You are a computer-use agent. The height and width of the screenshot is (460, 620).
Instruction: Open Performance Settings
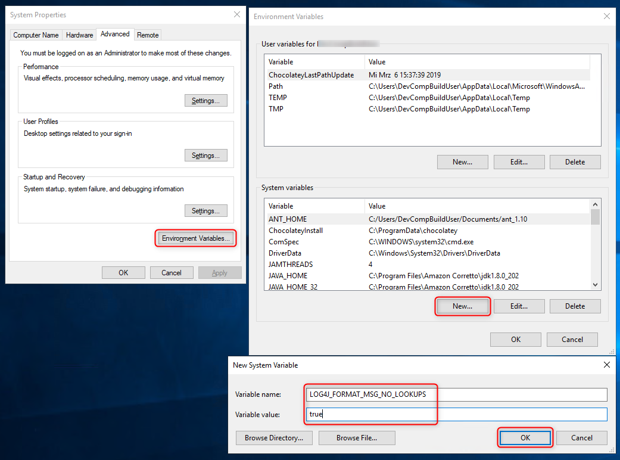tap(205, 101)
